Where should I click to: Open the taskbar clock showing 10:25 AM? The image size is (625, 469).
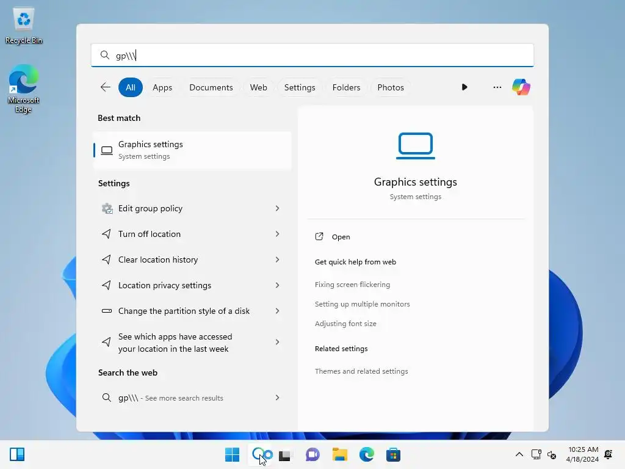click(x=582, y=454)
